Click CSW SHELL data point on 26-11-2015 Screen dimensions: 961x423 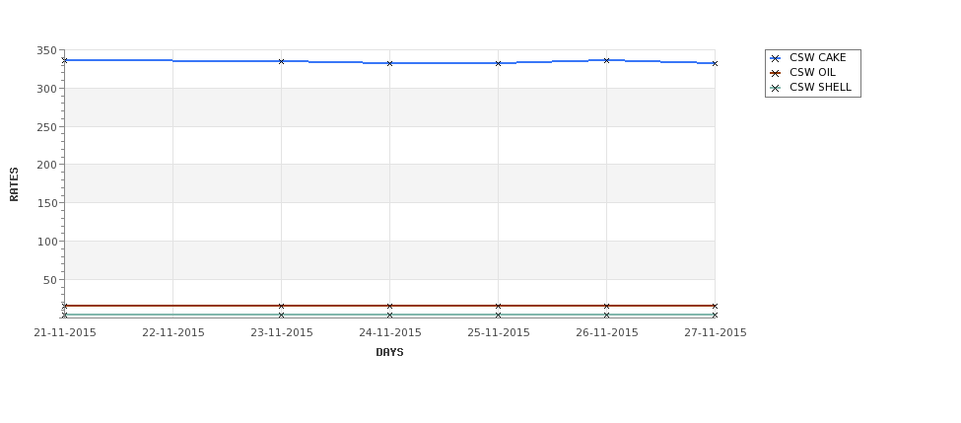click(x=607, y=316)
